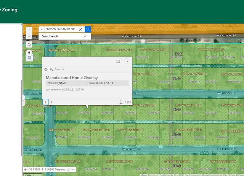Image resolution: width=244 pixels, height=176 pixels.
Task: Collapse the left sidebar panel handle
Action: 24,100
